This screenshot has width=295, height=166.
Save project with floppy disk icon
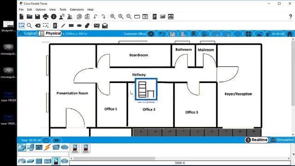click(x=38, y=17)
